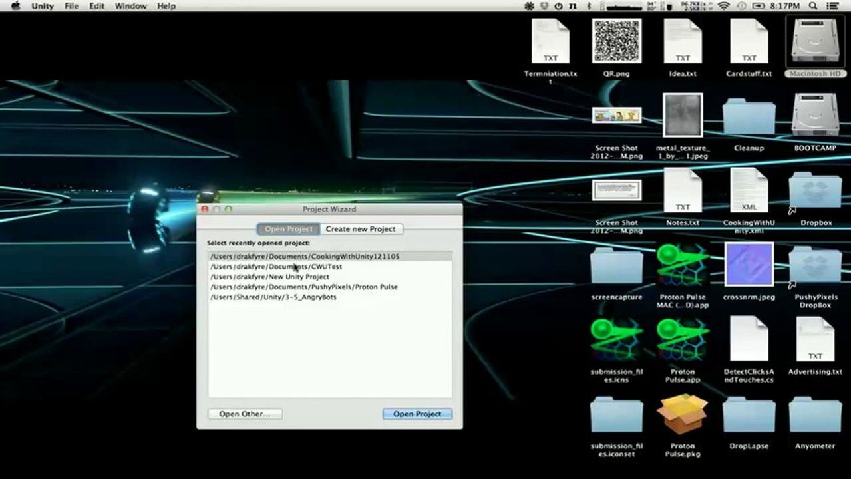Open the File menu
Image resolution: width=851 pixels, height=479 pixels.
tap(71, 6)
